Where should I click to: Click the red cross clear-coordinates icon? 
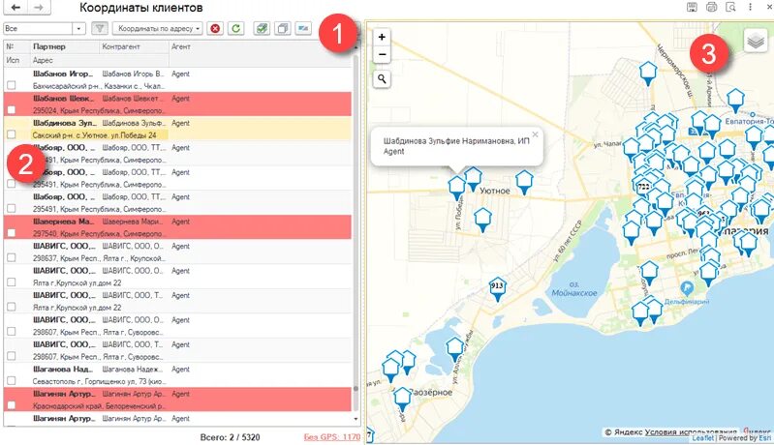pos(215,29)
